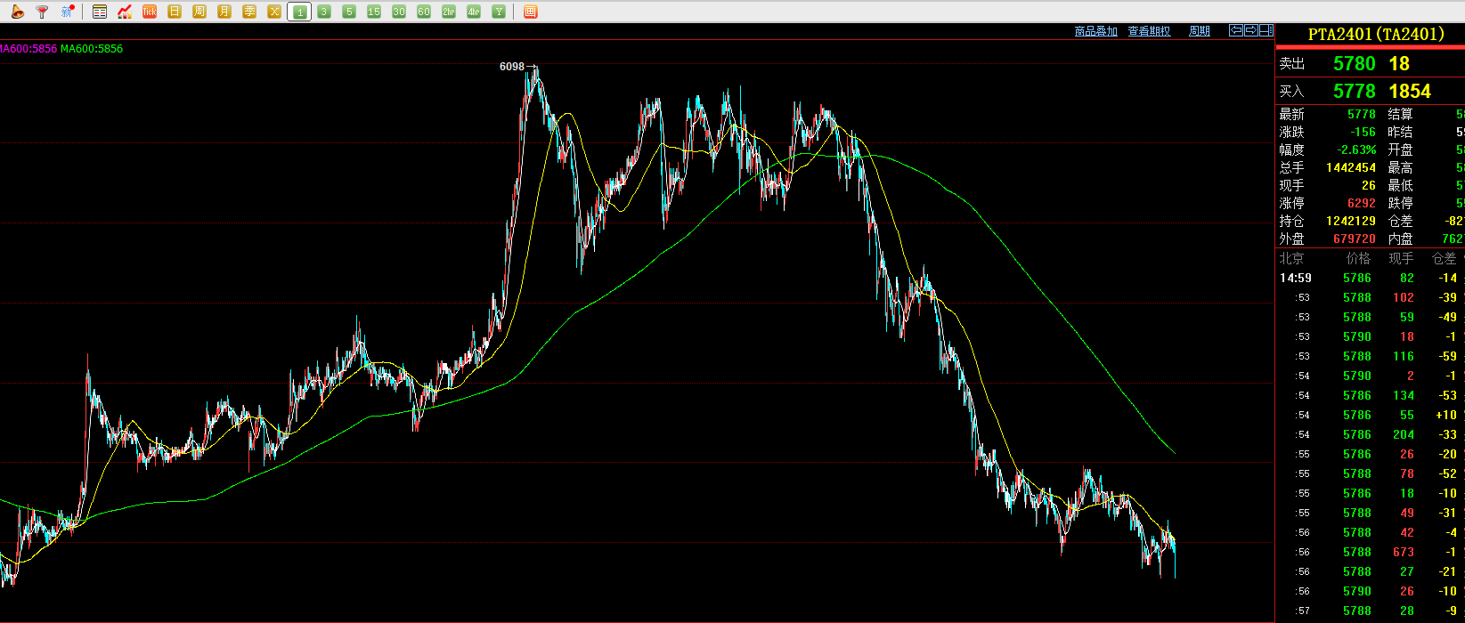1465x623 pixels.
Task: Open the news icon with red dot
Action: tap(67, 12)
